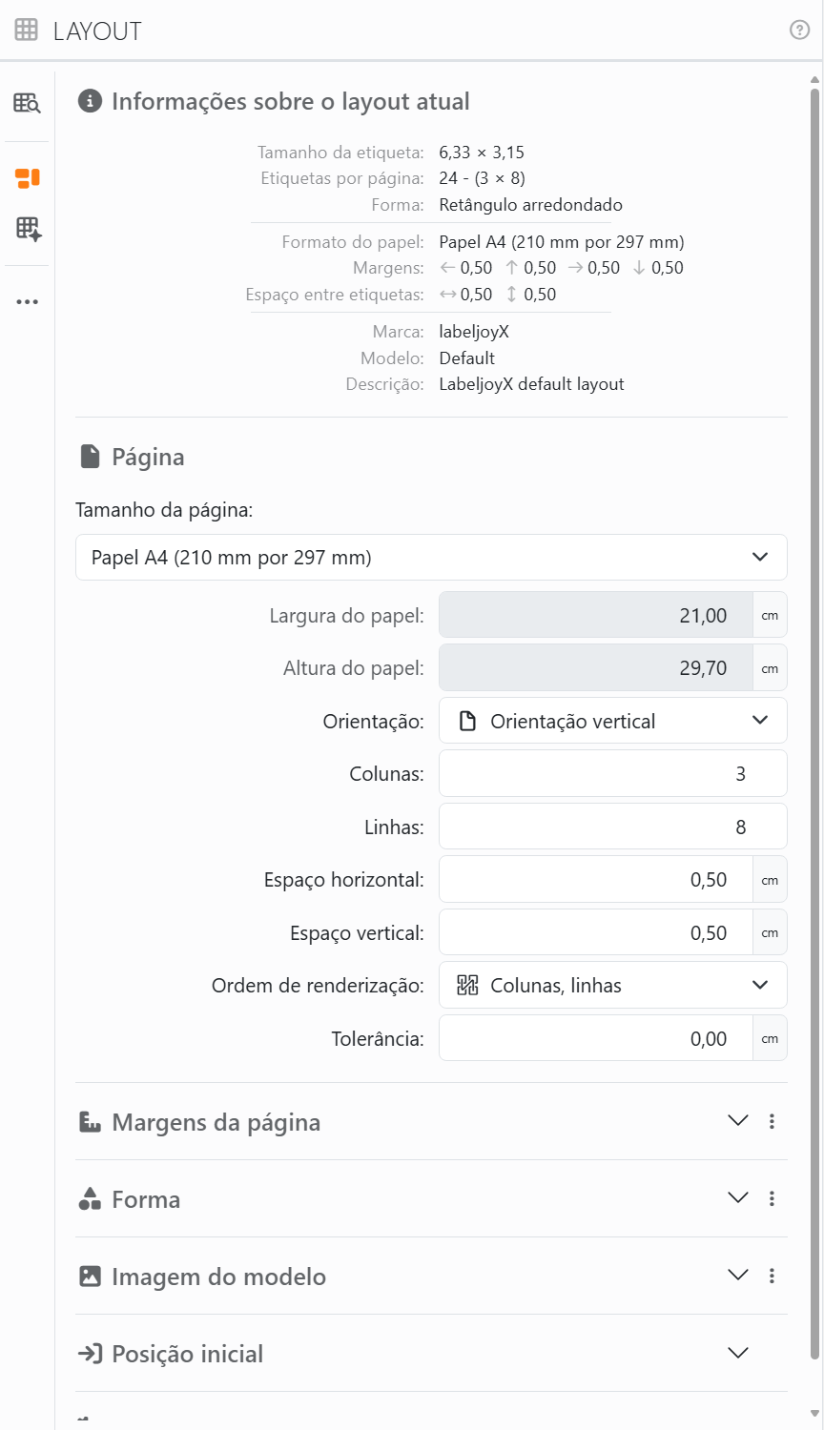Open the grid with sparkle sidebar icon

point(28,229)
